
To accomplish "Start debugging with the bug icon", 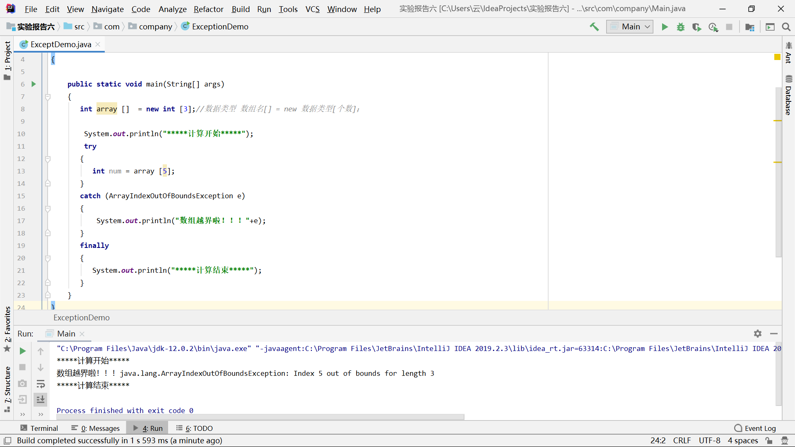I will point(681,27).
